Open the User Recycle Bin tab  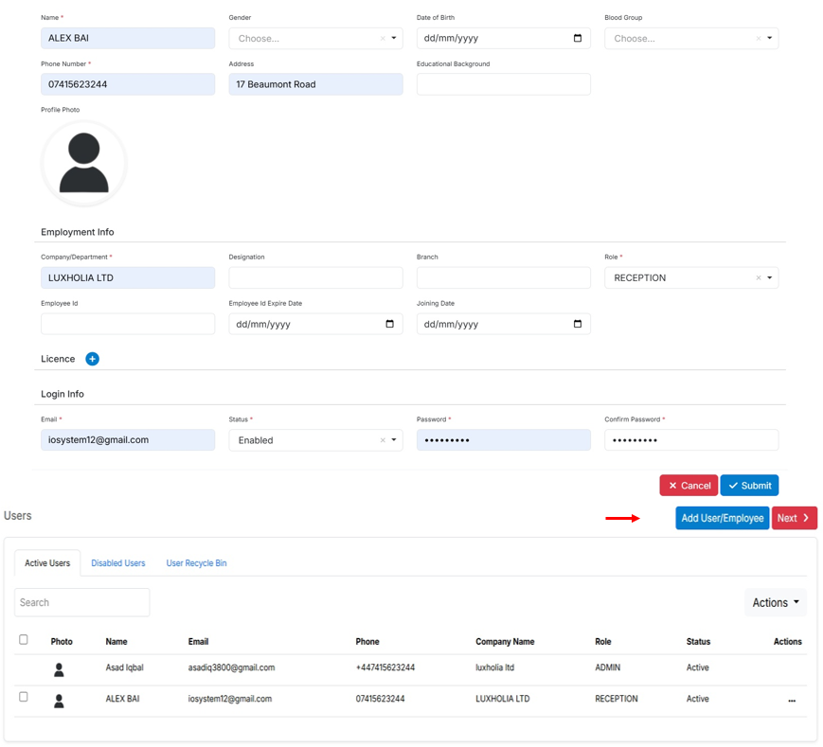coord(196,563)
